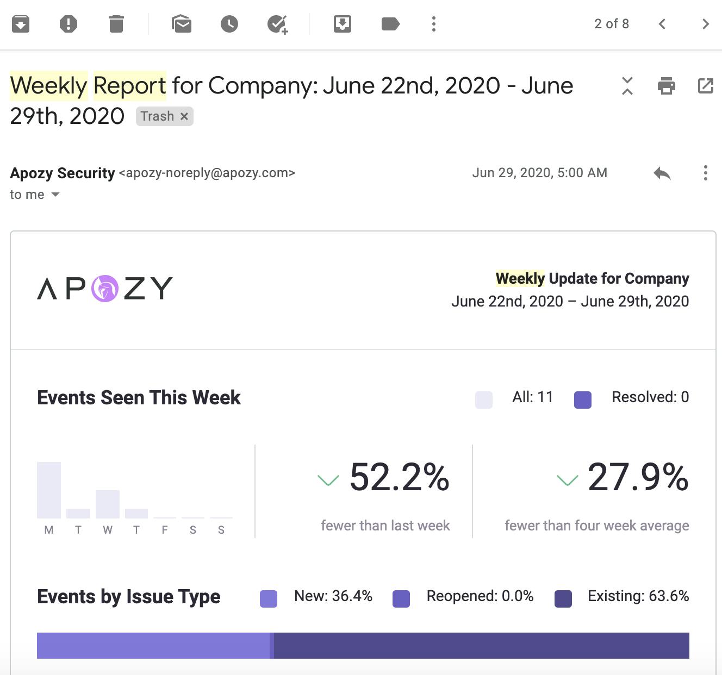This screenshot has width=722, height=675.
Task: Open the Labels tag icon
Action: 390,24
